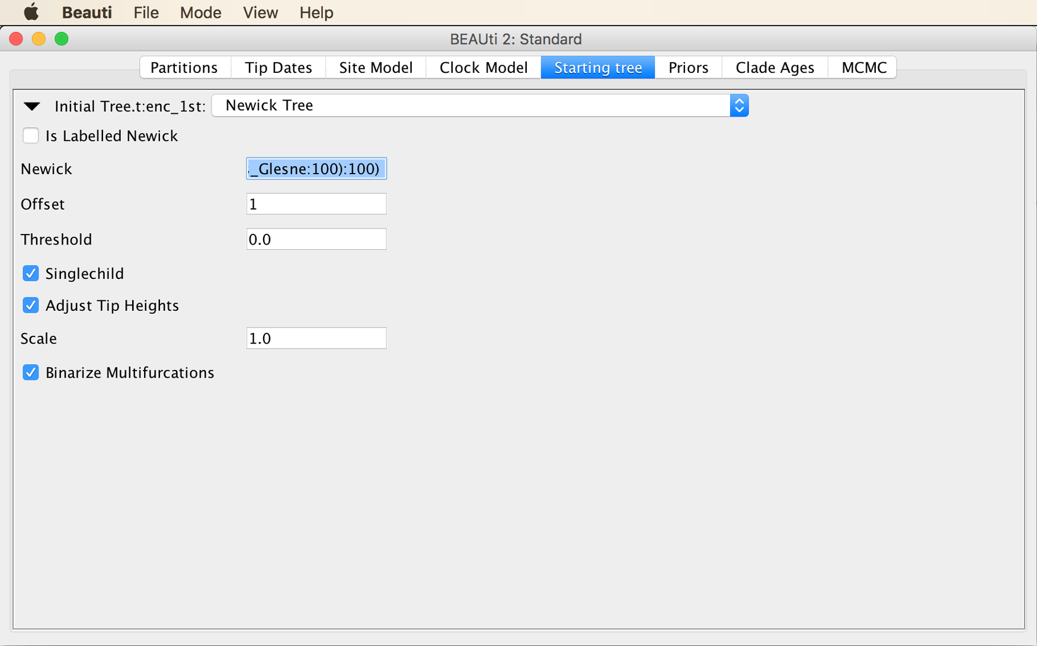Select the Clock Model tab
Image resolution: width=1037 pixels, height=646 pixels.
click(484, 68)
